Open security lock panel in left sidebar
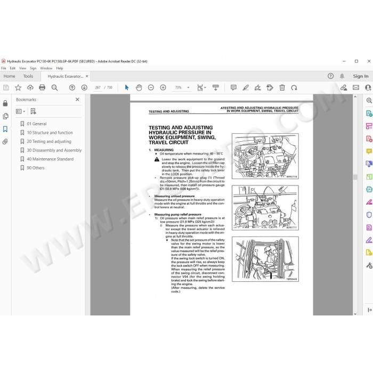The height and width of the screenshot is (373, 373). click(x=5, y=103)
